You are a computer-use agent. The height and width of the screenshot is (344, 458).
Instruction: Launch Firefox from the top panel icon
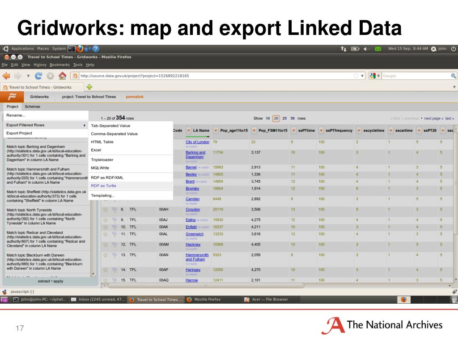point(80,48)
